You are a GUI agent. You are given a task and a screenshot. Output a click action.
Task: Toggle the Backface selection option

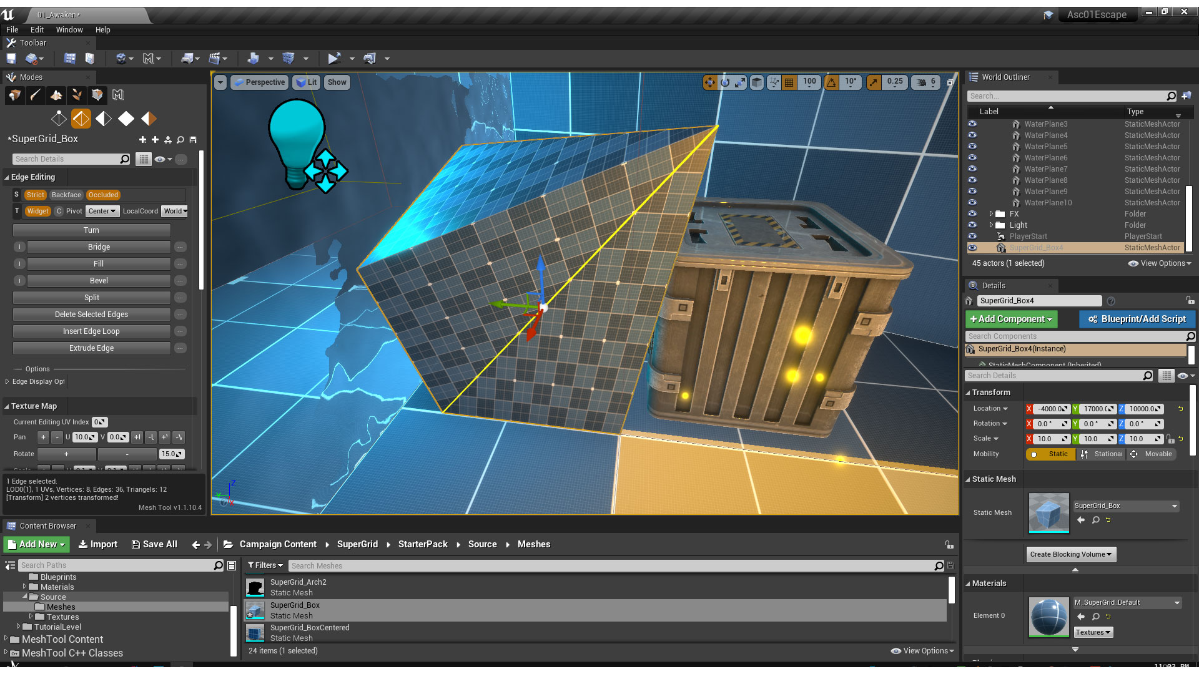coord(66,195)
